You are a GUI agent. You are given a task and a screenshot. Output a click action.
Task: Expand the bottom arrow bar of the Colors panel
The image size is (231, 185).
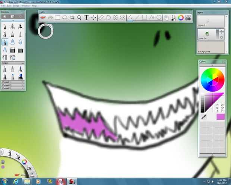(x=212, y=155)
